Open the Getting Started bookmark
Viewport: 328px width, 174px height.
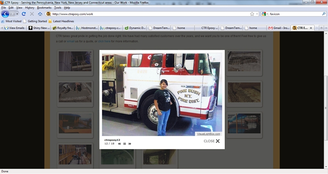[35, 21]
